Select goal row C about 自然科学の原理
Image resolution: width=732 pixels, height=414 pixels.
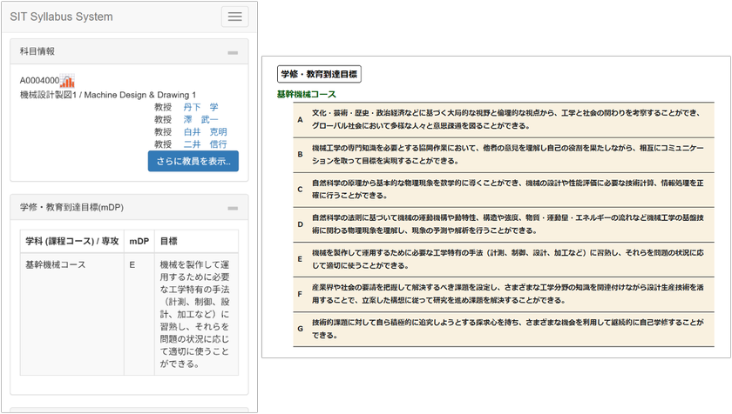pyautogui.click(x=504, y=190)
